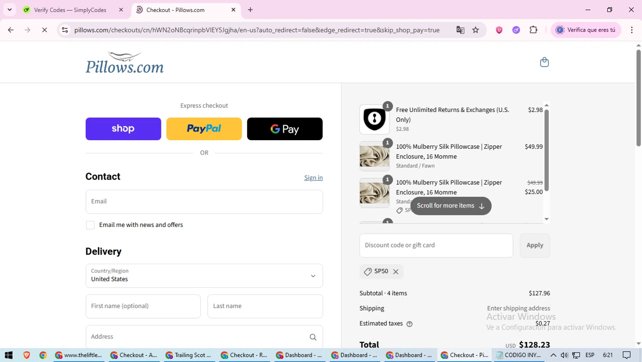Click the Sign in link

313,178
